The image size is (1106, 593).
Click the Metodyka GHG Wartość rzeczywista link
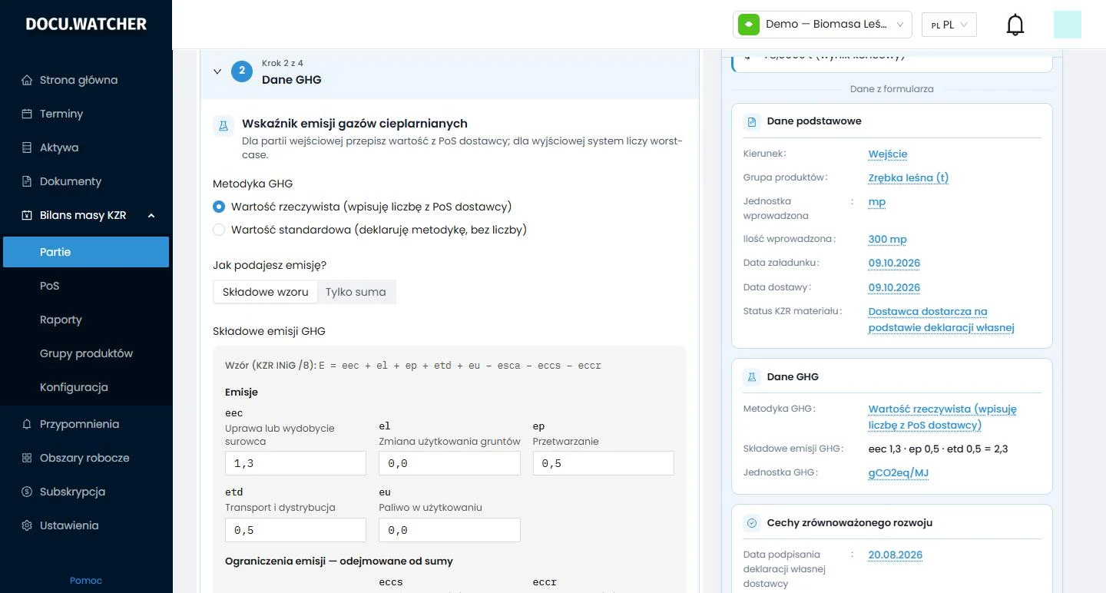pyautogui.click(x=942, y=417)
